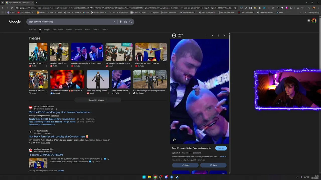Go back in Chrome history

(x=3, y=8)
